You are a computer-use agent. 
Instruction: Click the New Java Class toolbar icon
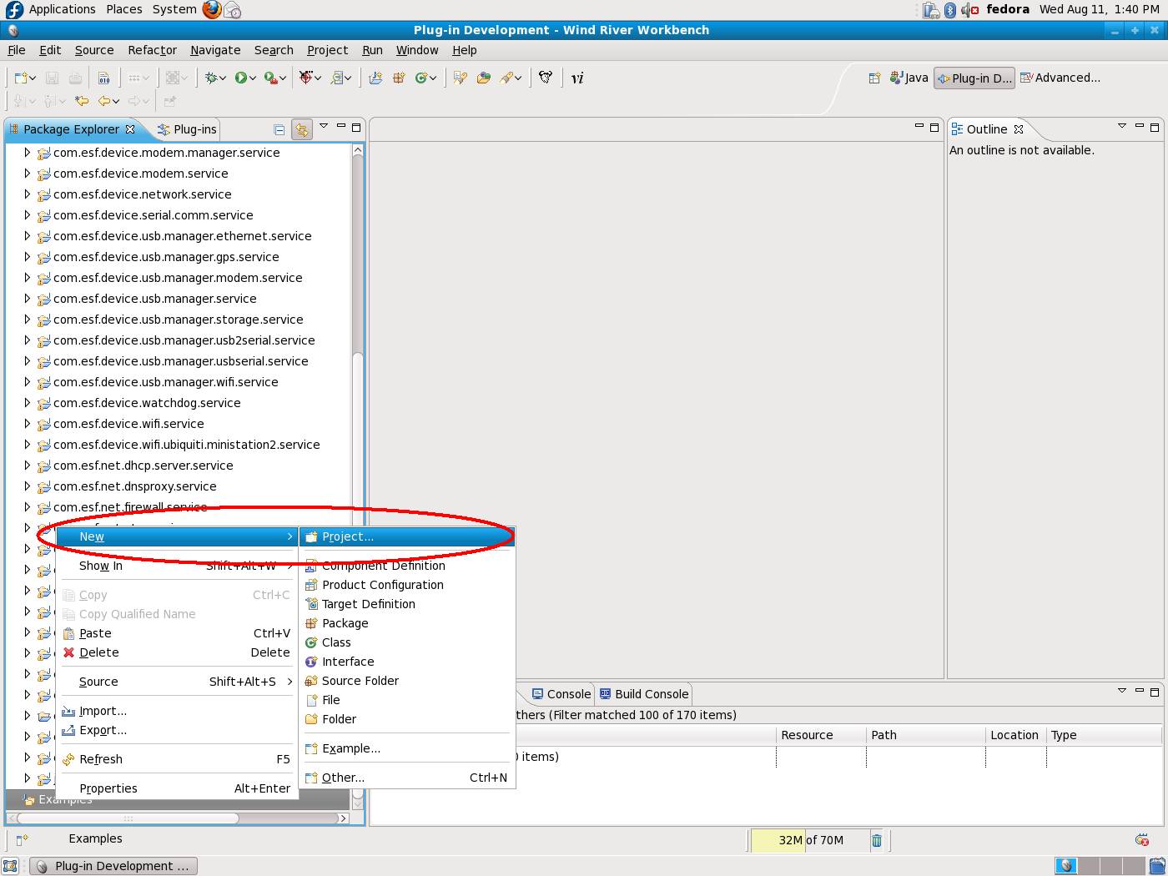click(421, 78)
